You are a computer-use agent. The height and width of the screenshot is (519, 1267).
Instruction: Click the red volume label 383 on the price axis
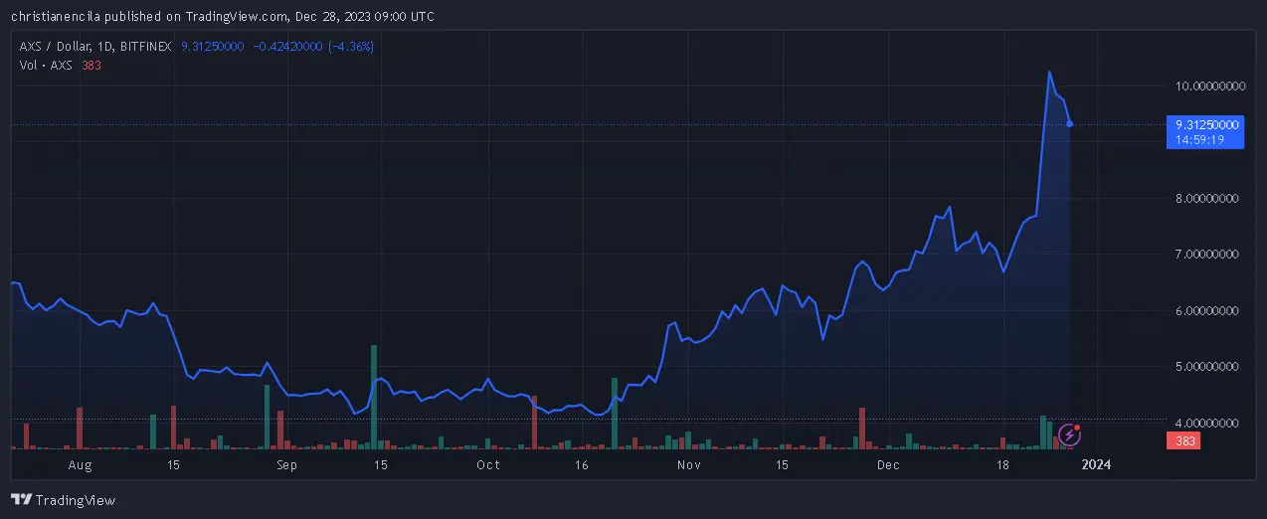[x=1183, y=441]
